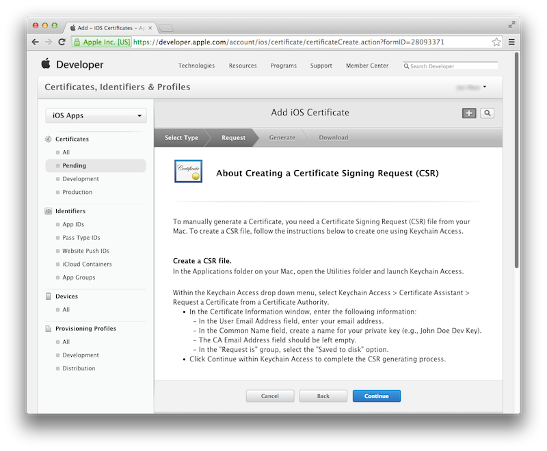
Task: Open the account name dropdown arrow
Action: click(485, 87)
